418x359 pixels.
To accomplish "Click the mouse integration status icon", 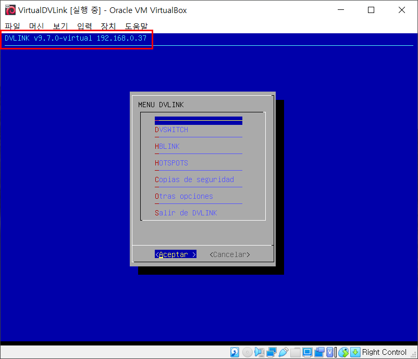I will pos(343,352).
